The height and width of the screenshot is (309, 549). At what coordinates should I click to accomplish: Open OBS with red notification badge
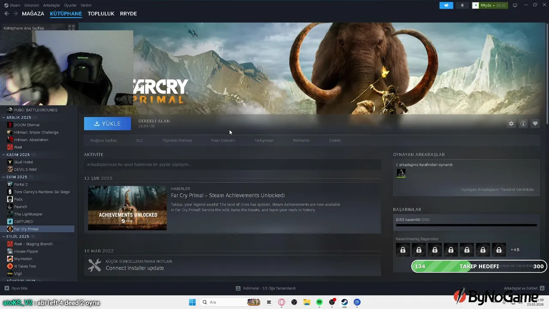(332, 302)
